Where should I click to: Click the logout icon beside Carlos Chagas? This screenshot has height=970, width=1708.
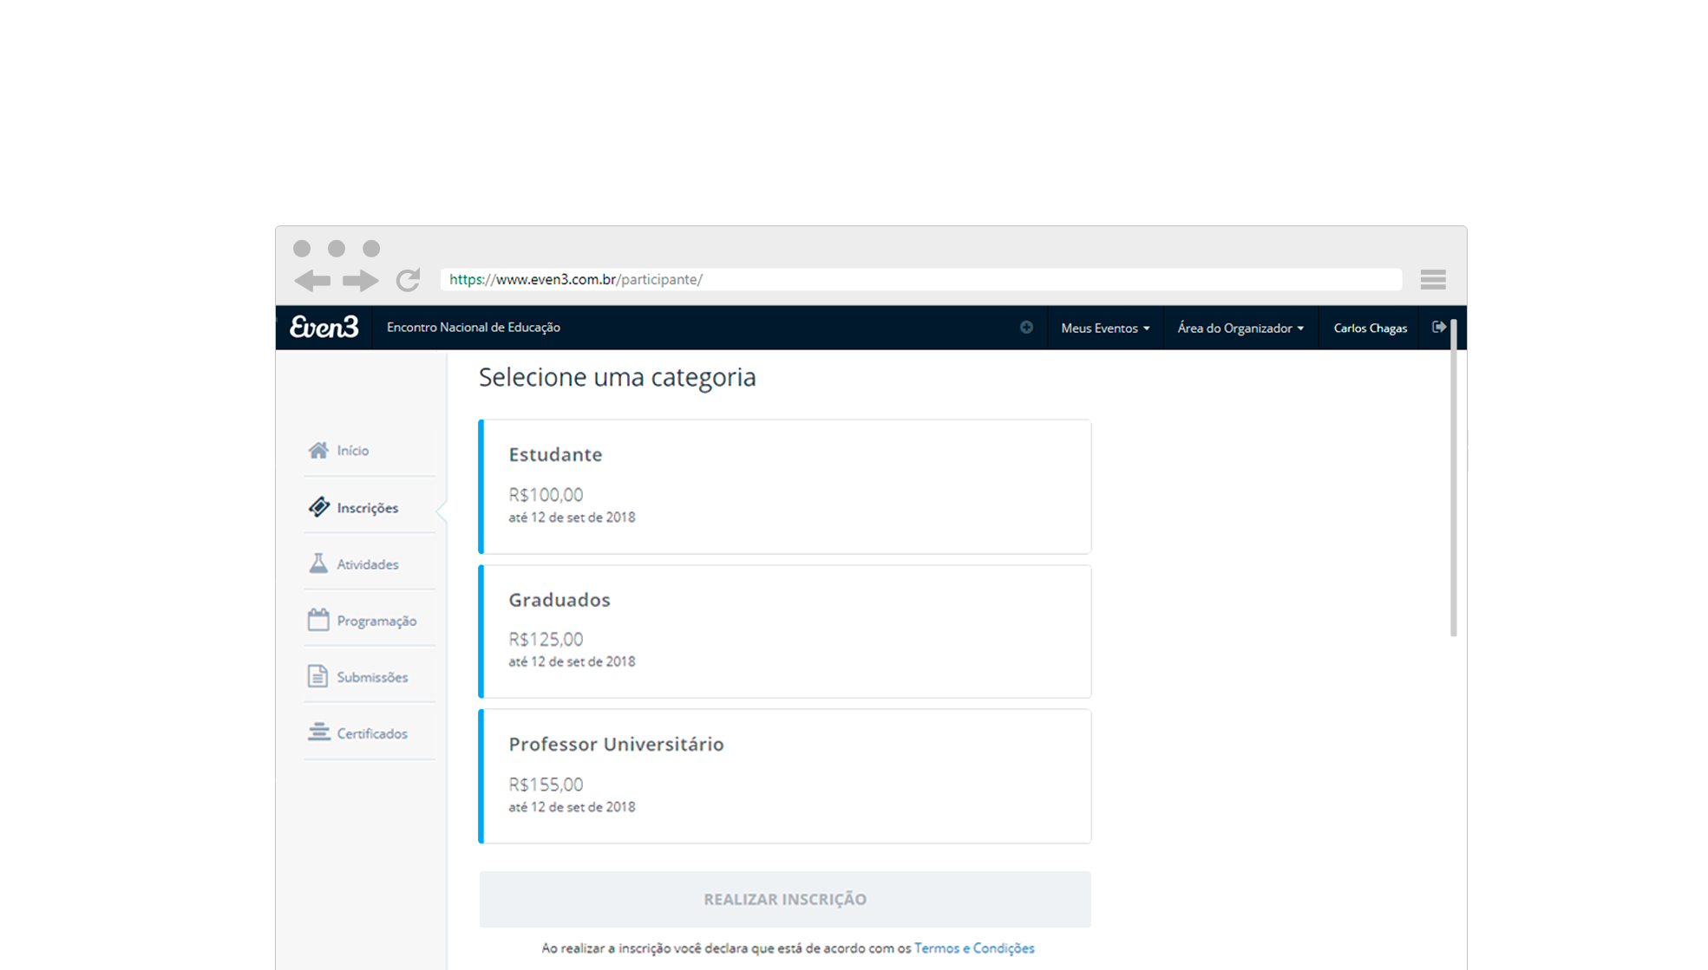click(x=1438, y=328)
